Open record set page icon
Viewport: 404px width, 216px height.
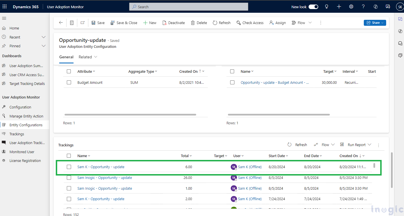pos(72,23)
